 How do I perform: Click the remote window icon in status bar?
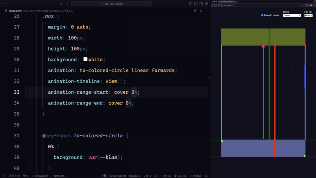point(4,176)
